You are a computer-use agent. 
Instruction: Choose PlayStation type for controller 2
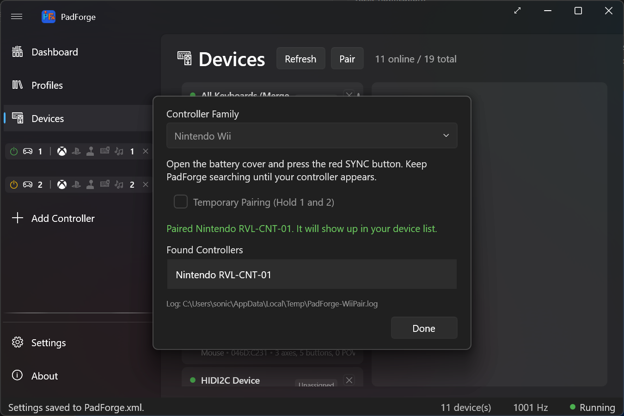(76, 184)
